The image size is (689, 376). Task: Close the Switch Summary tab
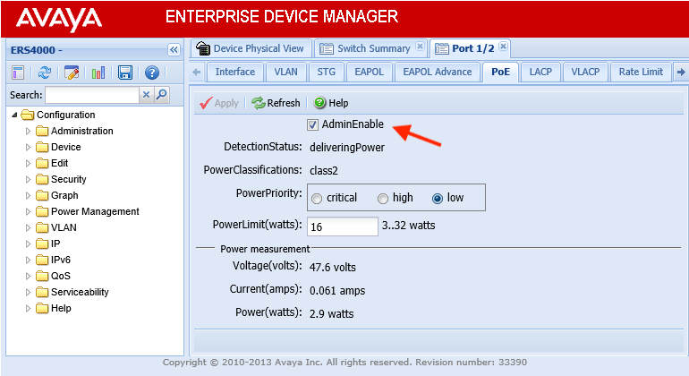point(420,46)
